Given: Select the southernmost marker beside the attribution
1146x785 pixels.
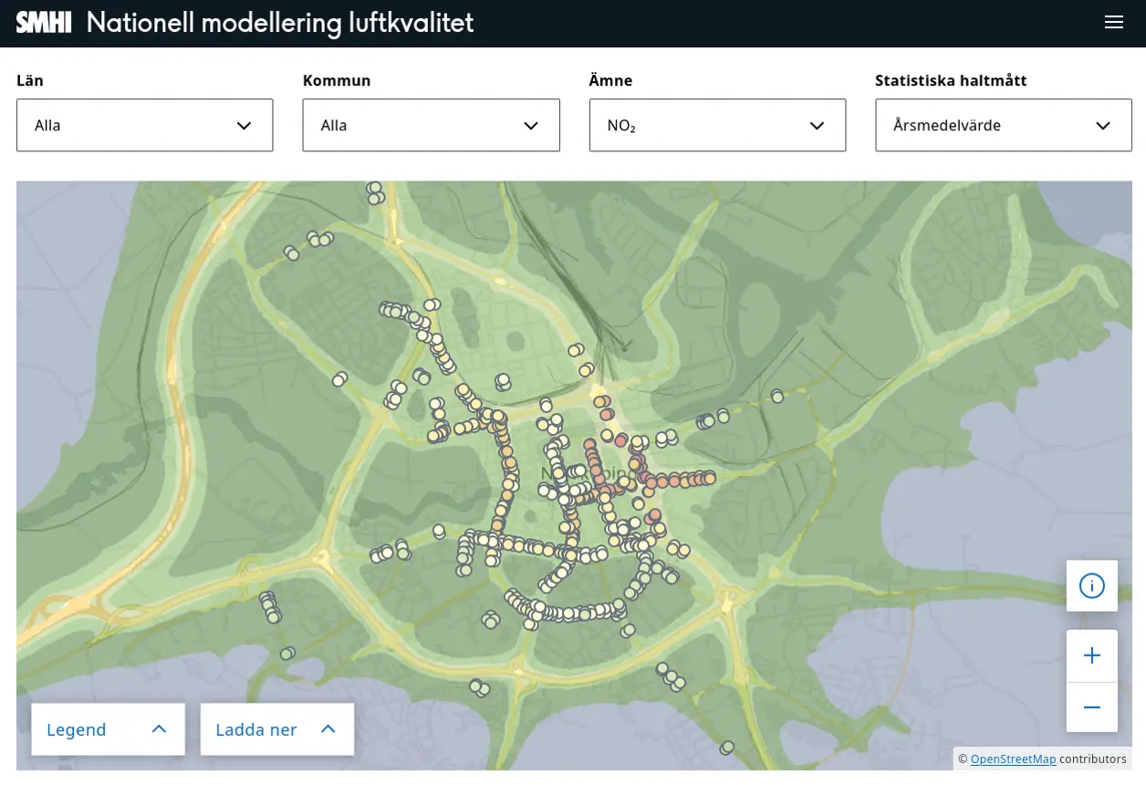Looking at the screenshot, I should 727,748.
